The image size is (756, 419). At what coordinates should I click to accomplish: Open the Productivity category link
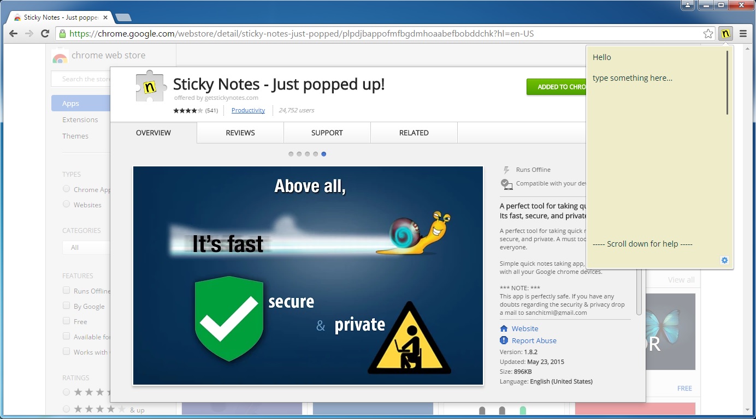coord(248,110)
